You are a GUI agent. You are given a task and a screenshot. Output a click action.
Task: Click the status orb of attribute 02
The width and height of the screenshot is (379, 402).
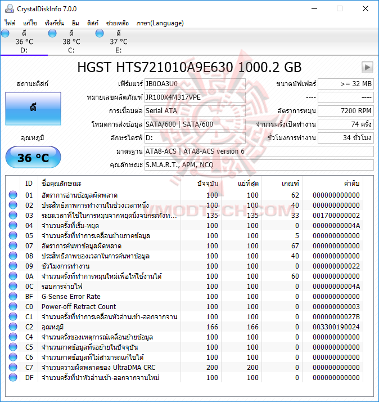tap(13, 205)
